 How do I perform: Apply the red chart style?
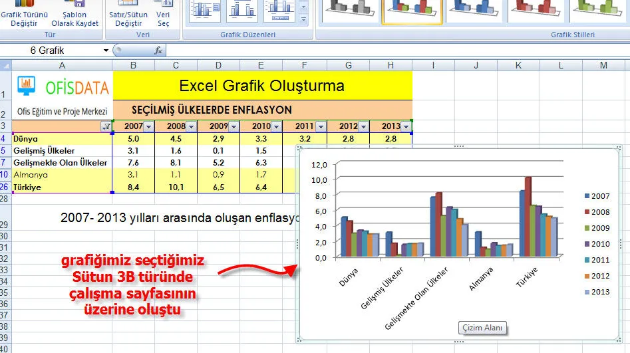tap(537, 8)
